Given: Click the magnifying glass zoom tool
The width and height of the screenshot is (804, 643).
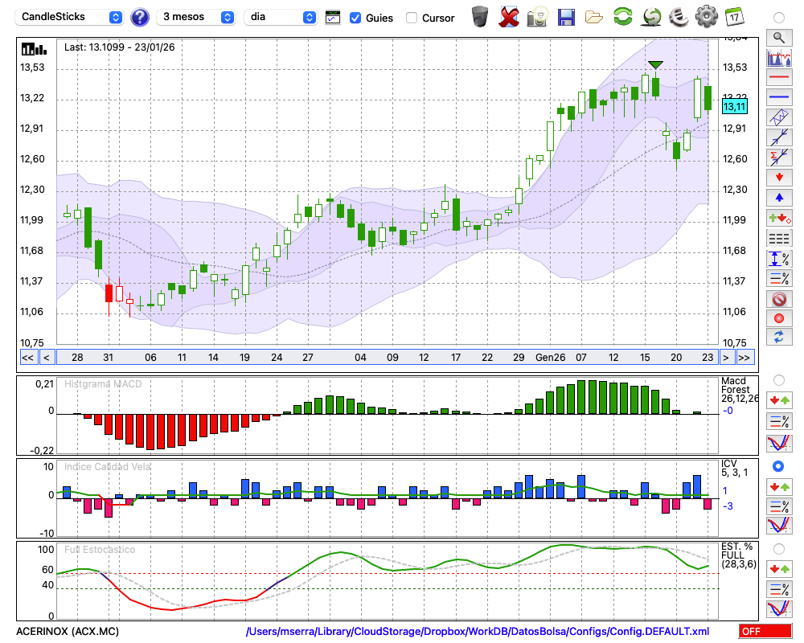Looking at the screenshot, I should pos(778,37).
